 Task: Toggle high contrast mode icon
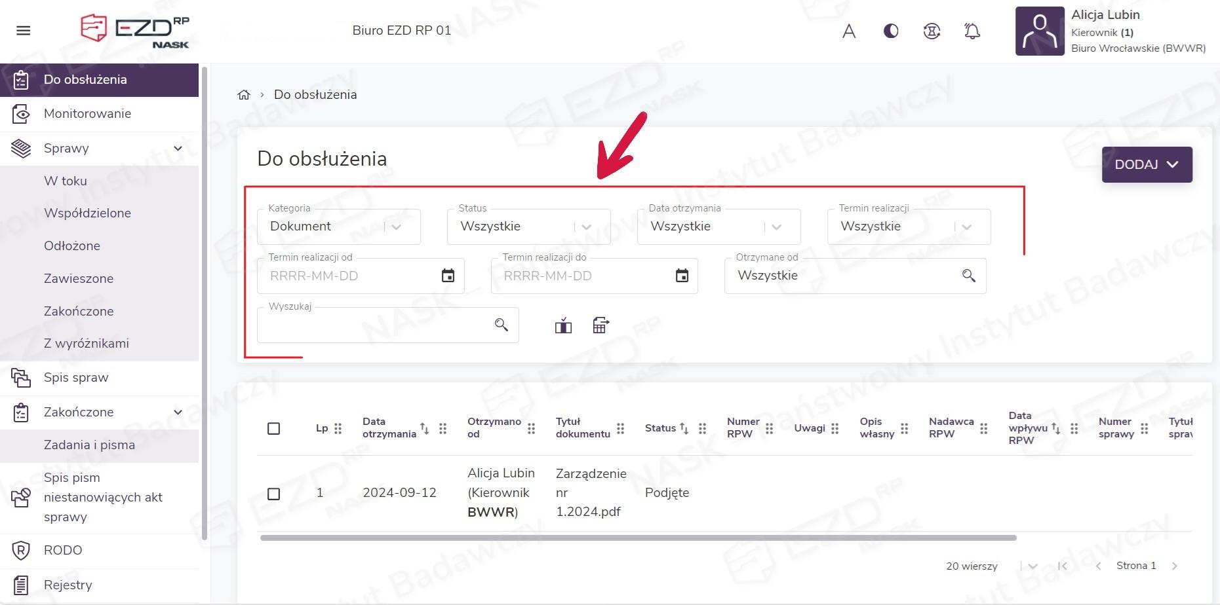click(891, 31)
